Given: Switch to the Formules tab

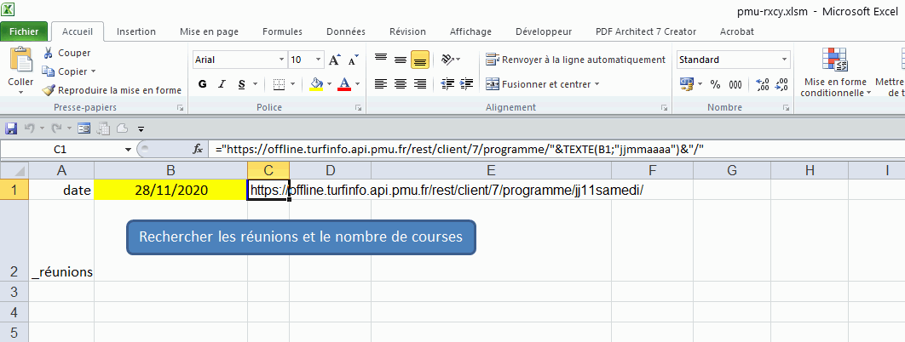Looking at the screenshot, I should pos(282,31).
